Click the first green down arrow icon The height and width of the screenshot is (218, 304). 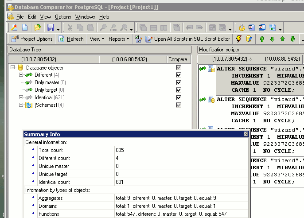coord(272,39)
